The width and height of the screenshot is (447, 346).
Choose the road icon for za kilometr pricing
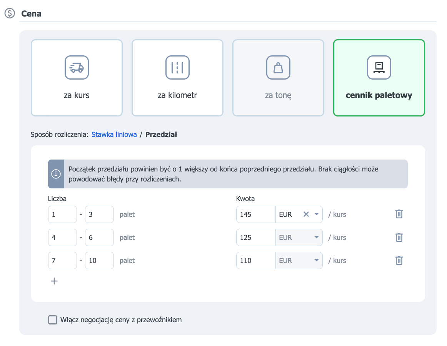point(177,68)
